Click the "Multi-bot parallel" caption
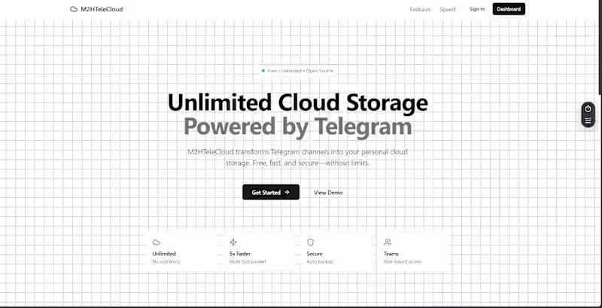Screen dimensions: 602x308 (248, 261)
